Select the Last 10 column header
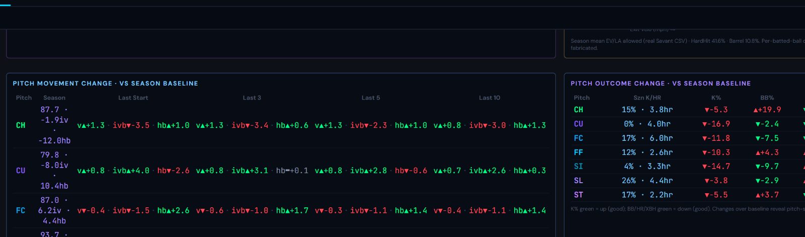 pyautogui.click(x=490, y=98)
